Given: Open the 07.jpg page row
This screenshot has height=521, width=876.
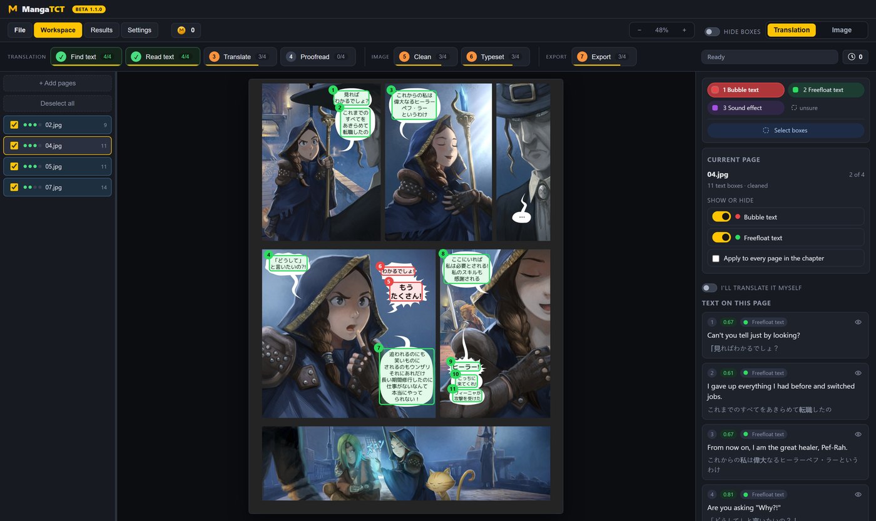Looking at the screenshot, I should click(58, 187).
